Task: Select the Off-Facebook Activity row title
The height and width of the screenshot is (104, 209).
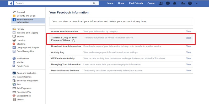Action: pyautogui.click(x=63, y=58)
